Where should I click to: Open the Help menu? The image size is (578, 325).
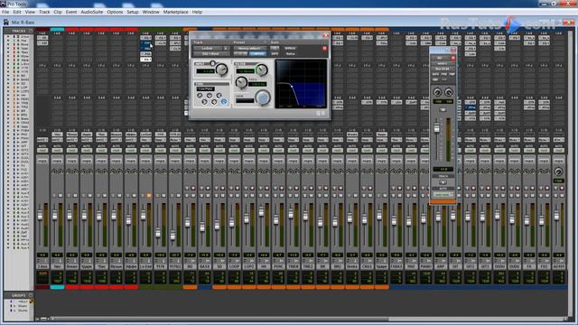(197, 12)
